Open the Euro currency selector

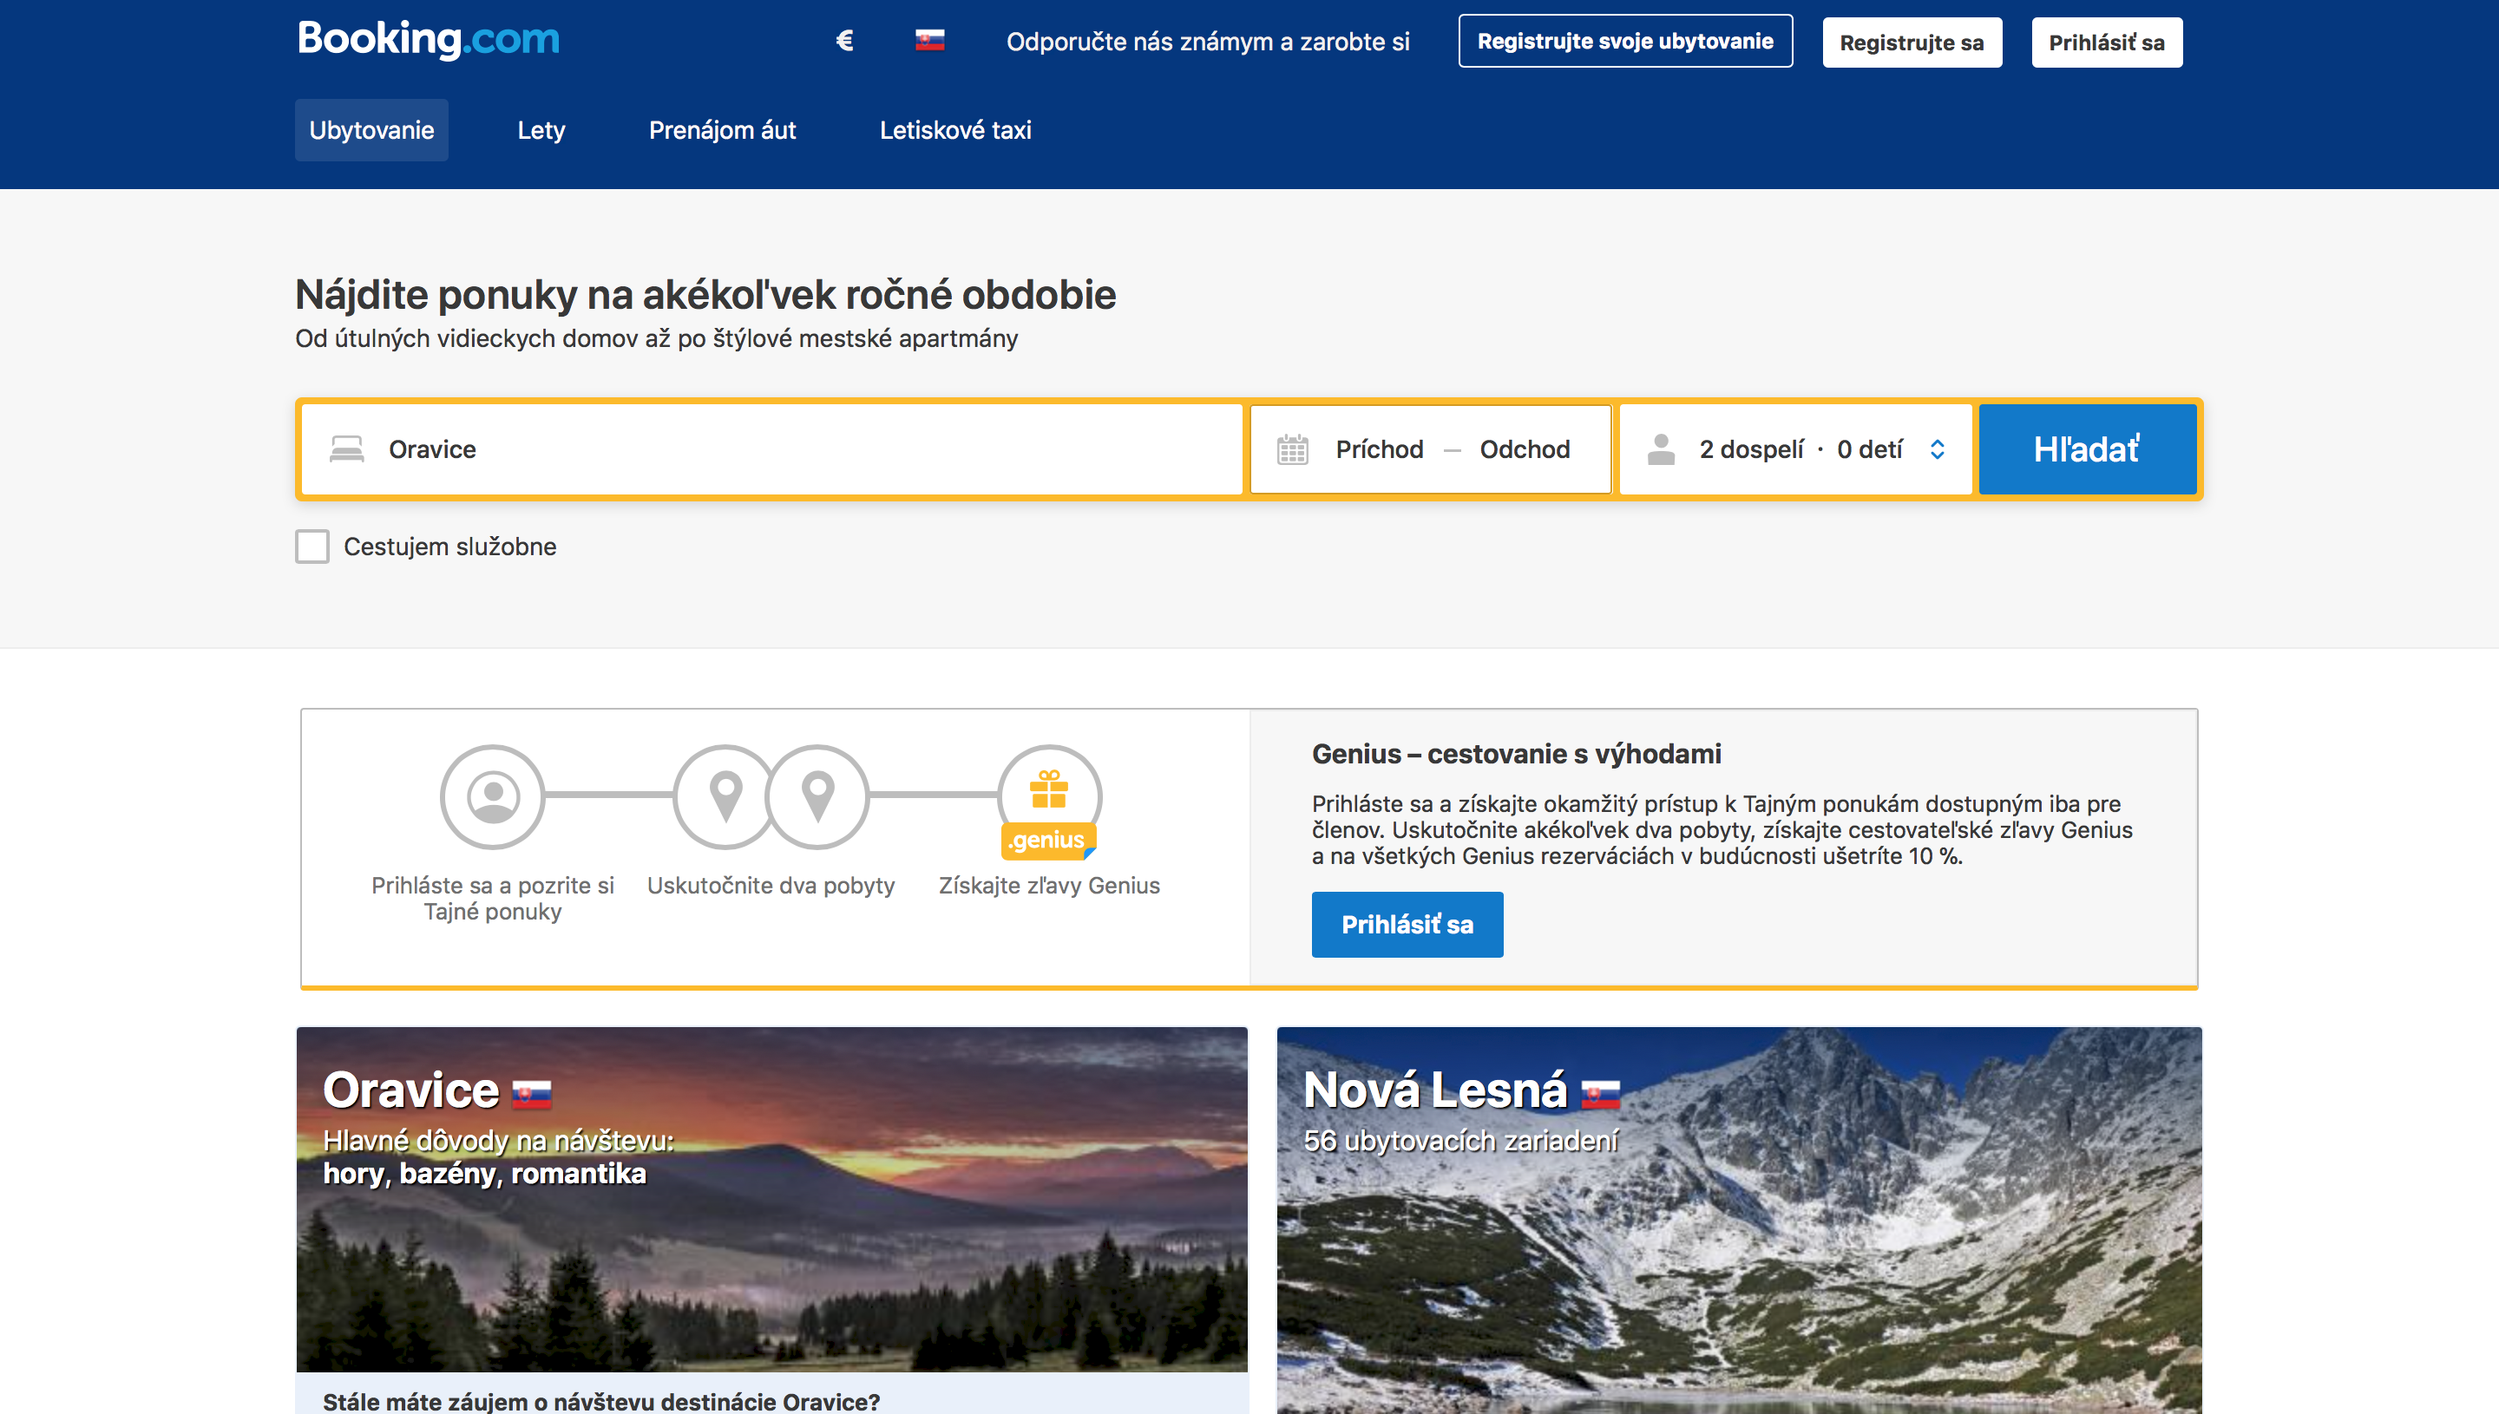844,41
